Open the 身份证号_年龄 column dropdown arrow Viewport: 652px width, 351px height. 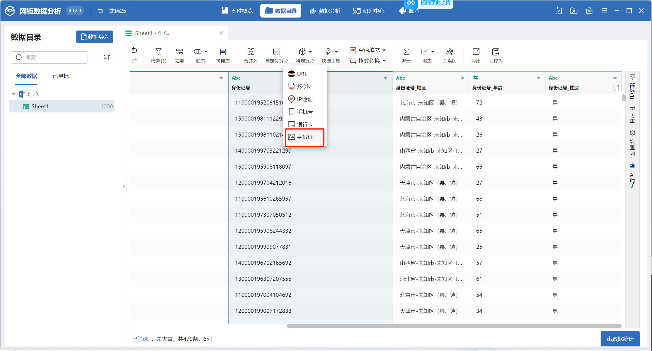pyautogui.click(x=538, y=78)
